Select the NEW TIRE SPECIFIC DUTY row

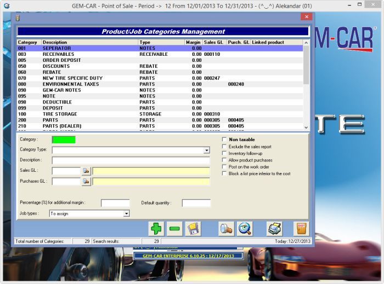[x=160, y=78]
